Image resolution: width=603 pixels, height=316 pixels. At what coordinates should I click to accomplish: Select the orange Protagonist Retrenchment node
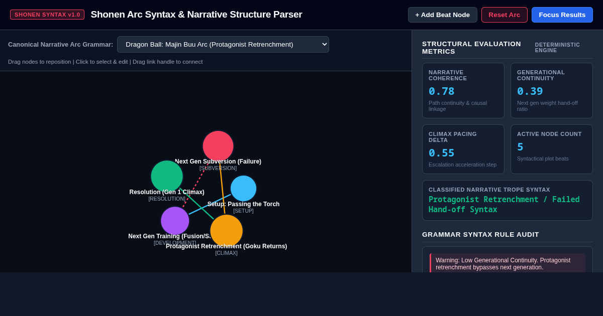pyautogui.click(x=227, y=231)
